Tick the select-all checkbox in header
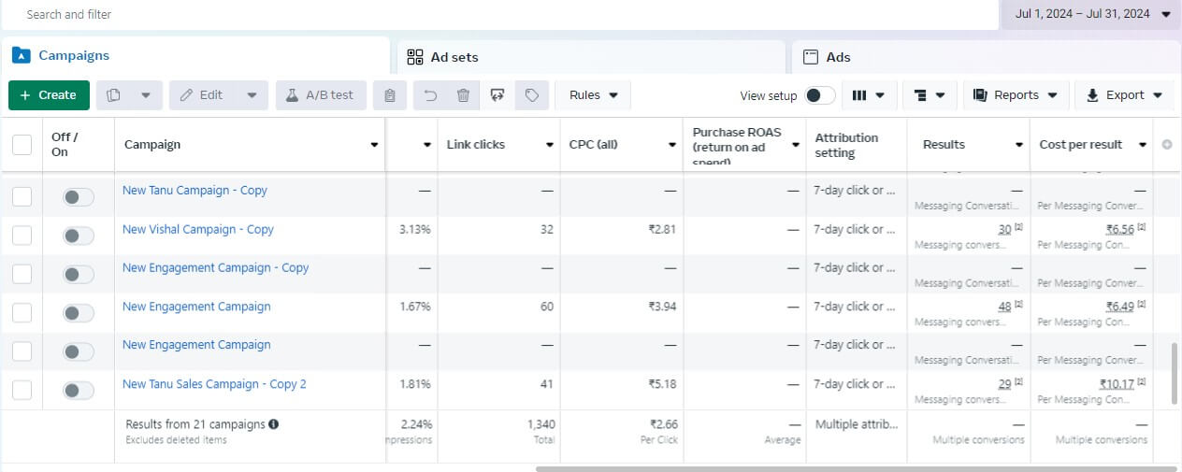This screenshot has height=472, width=1182. 22,145
